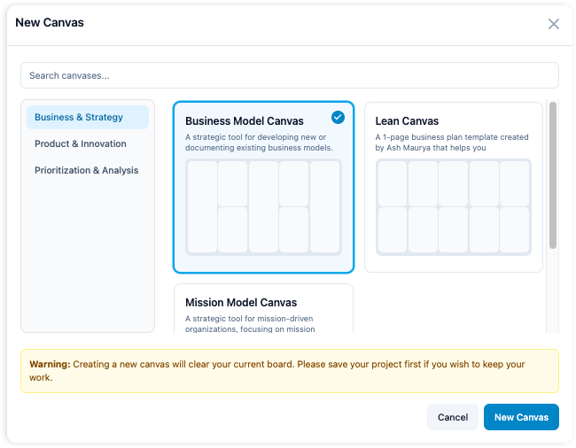Viewport: 576px width, 448px height.
Task: Choose the Mission Model Canvas title
Action: [x=241, y=303]
